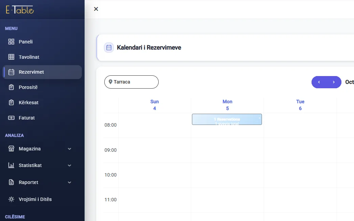The width and height of the screenshot is (354, 221).
Task: Select the Tavolinat grid icon
Action: 11,57
